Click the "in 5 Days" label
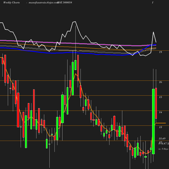Image resolution: width=169 pixels, height=169 pixels. [163, 149]
